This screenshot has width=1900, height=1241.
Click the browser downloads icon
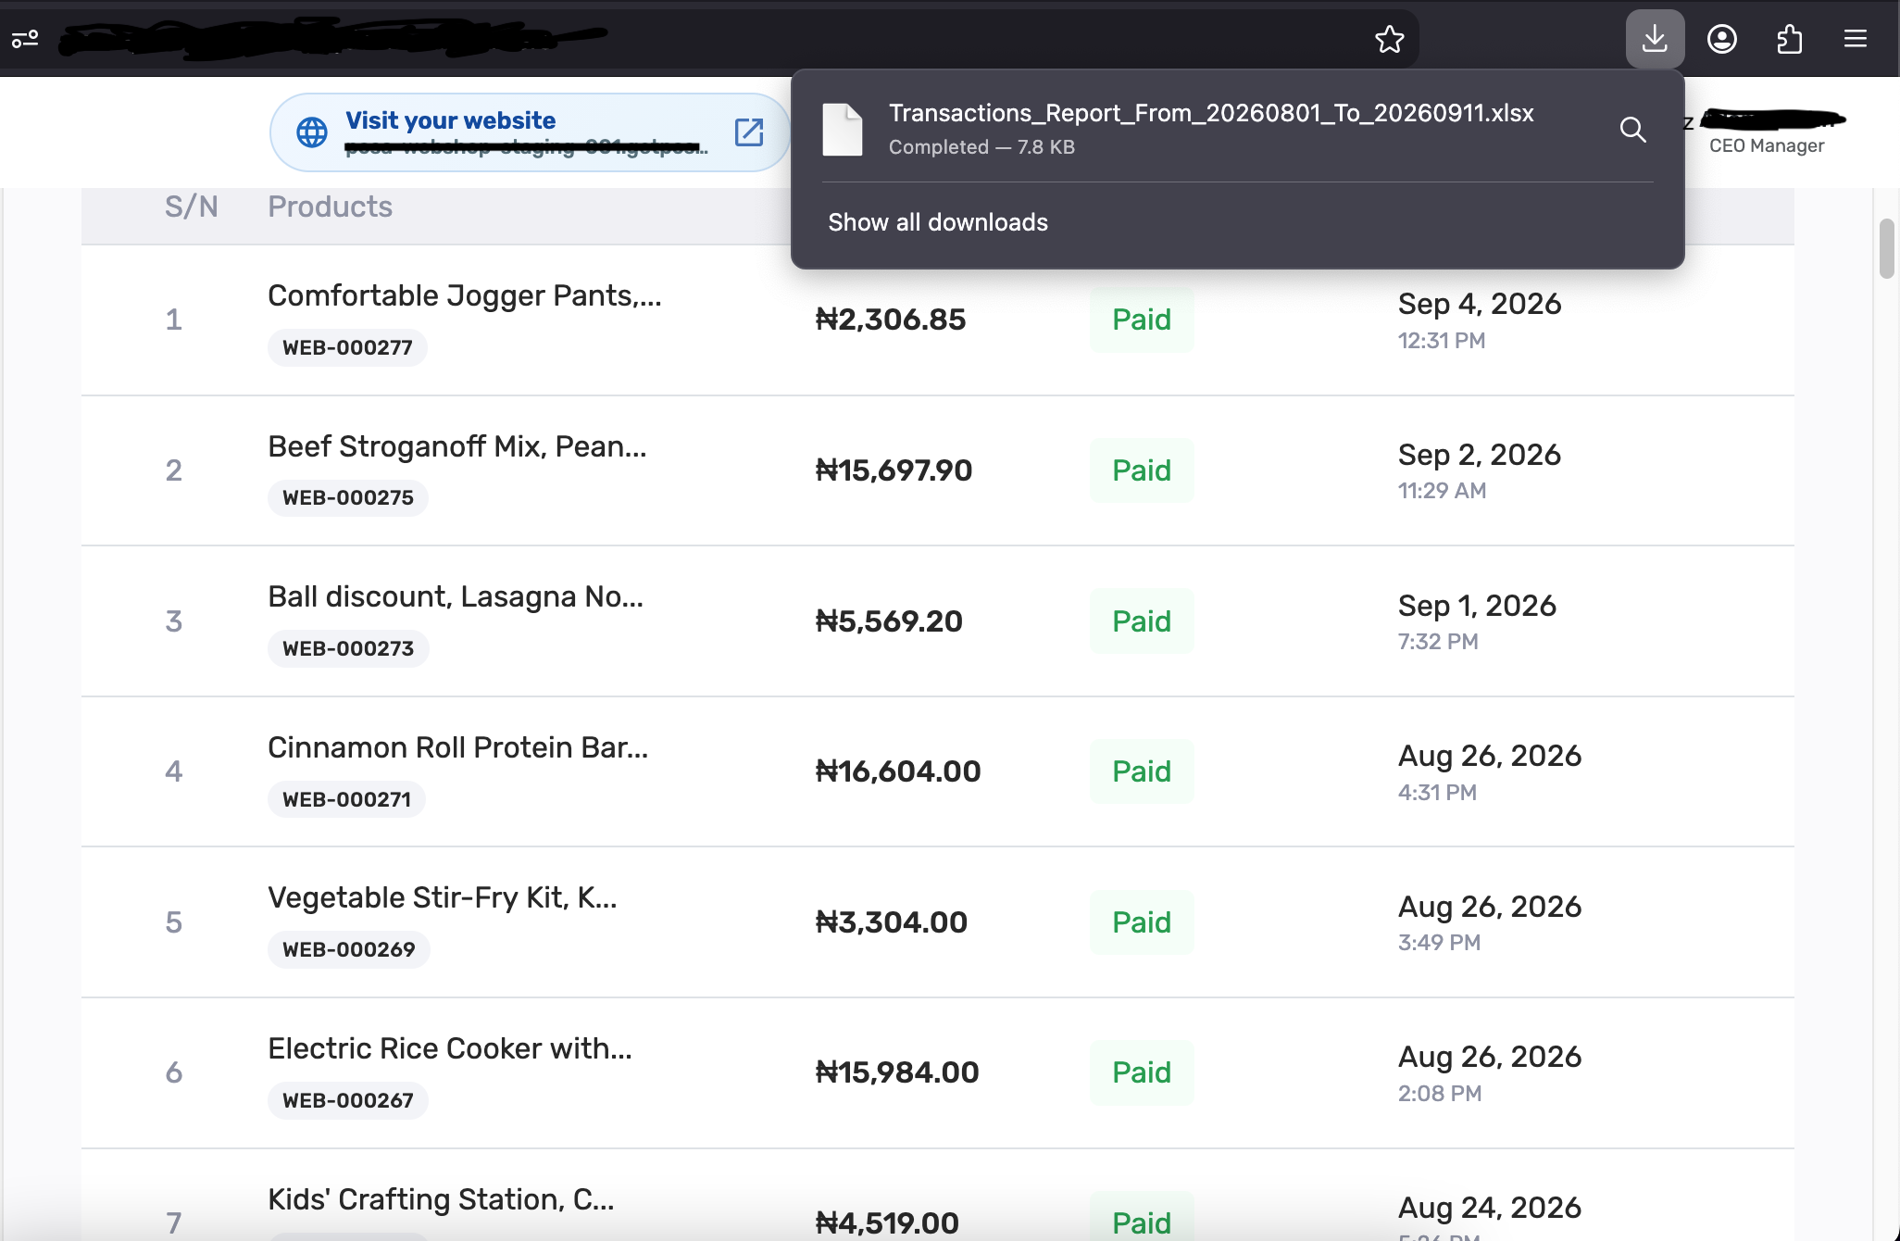(x=1655, y=39)
